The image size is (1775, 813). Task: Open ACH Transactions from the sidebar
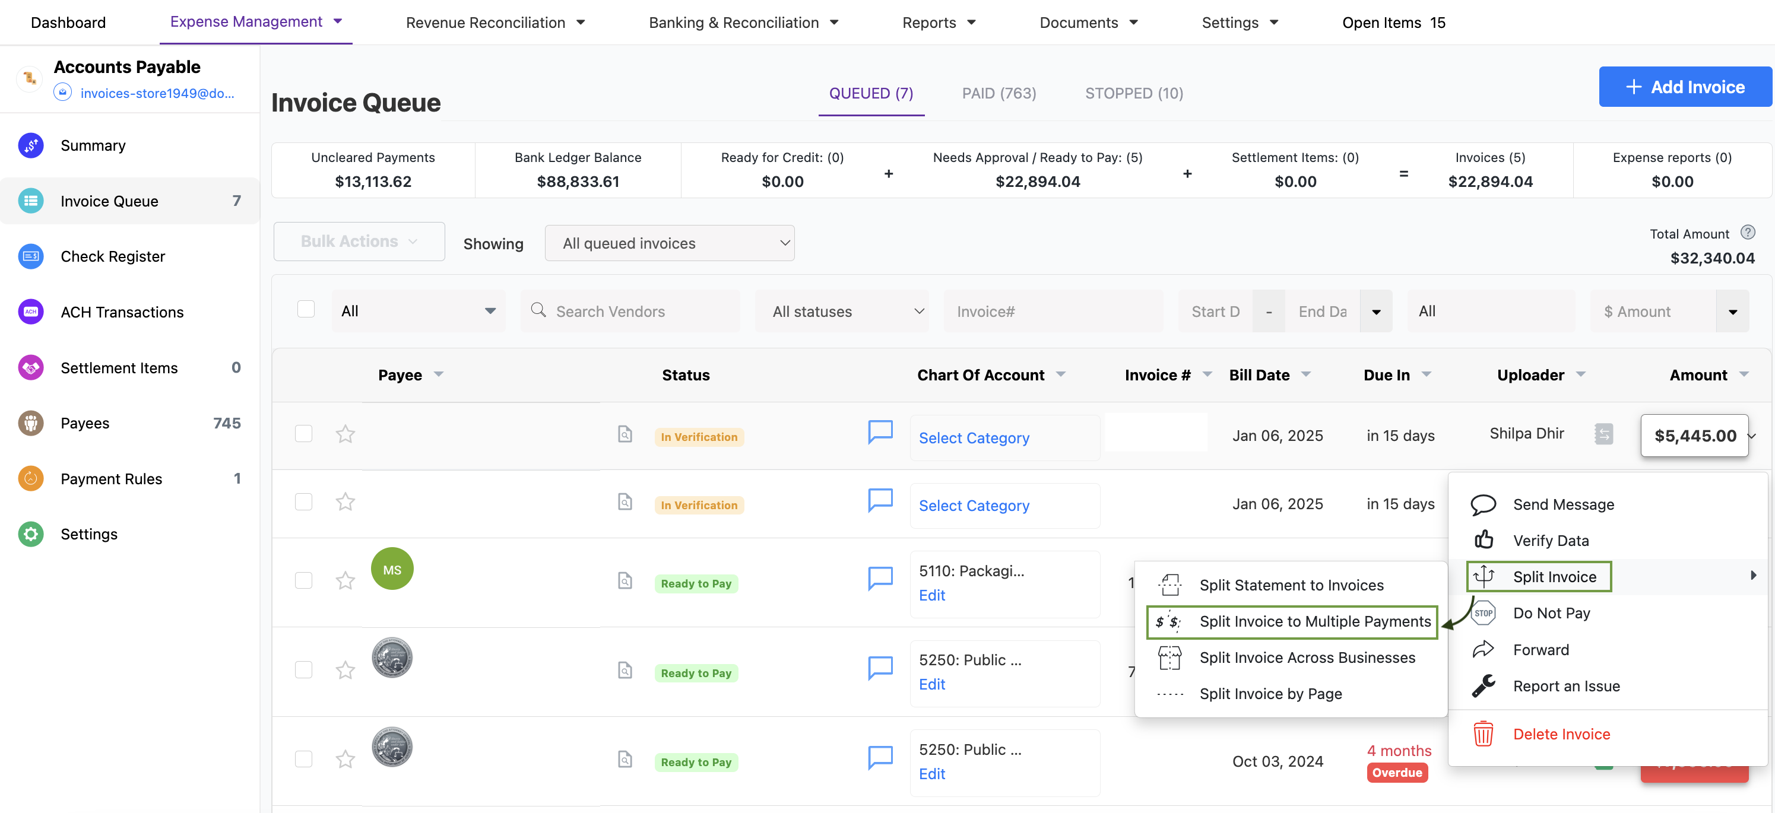122,312
